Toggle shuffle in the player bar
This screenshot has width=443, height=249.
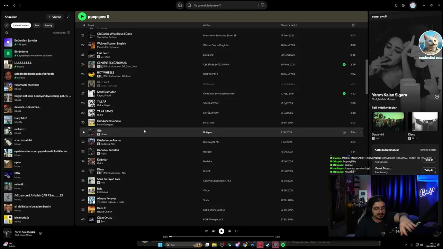(206, 231)
